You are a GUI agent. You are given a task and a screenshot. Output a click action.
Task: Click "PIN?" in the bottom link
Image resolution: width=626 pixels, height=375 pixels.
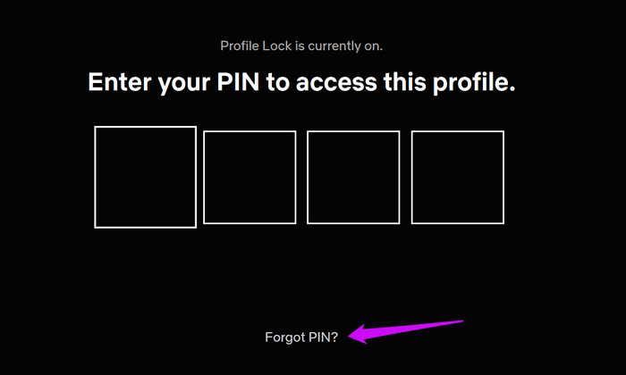(323, 337)
